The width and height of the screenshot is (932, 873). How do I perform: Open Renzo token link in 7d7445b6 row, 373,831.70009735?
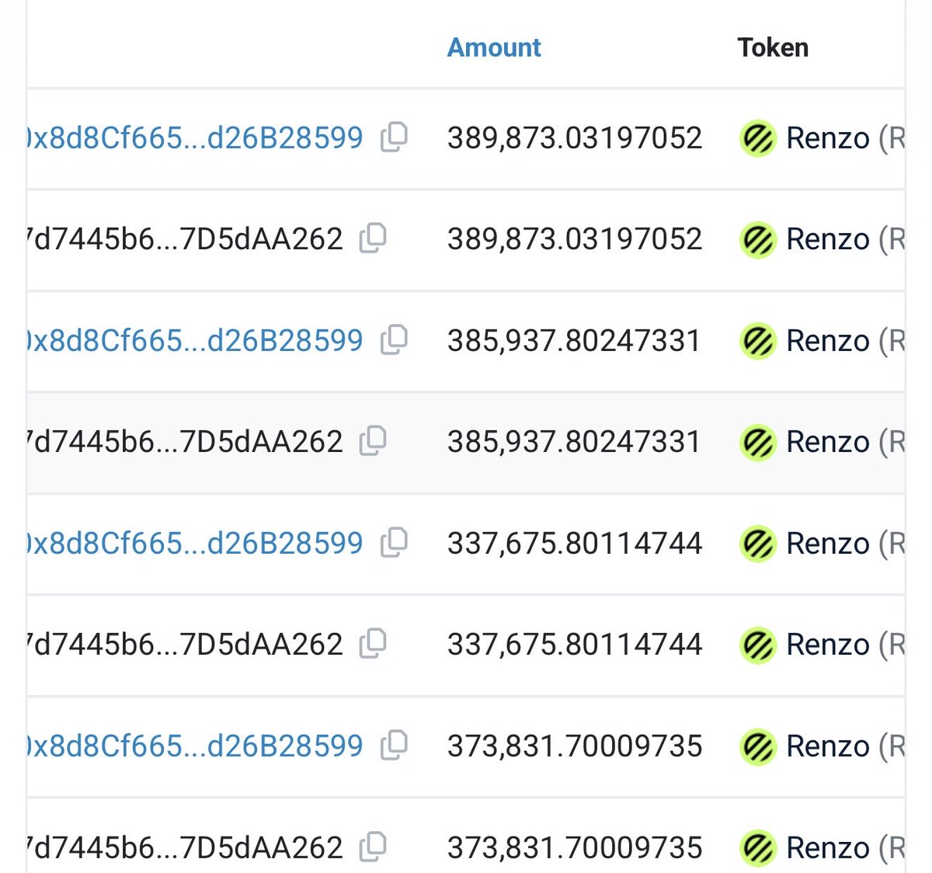click(x=845, y=847)
